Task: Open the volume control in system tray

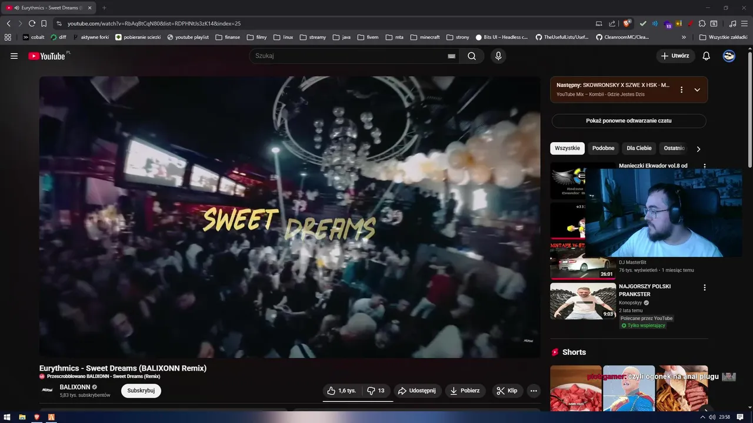Action: click(x=712, y=417)
